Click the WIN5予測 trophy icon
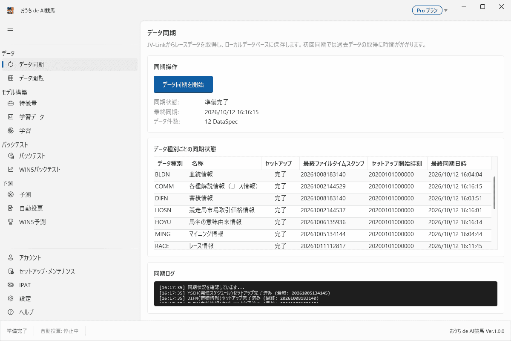The image size is (511, 341). [11, 222]
